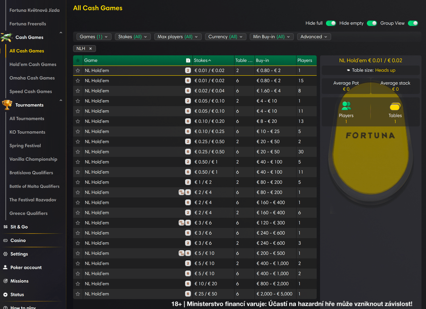Viewport: 426px width, 309px height.
Task: Open Omaha Cash Games in sidebar
Action: tap(32, 78)
